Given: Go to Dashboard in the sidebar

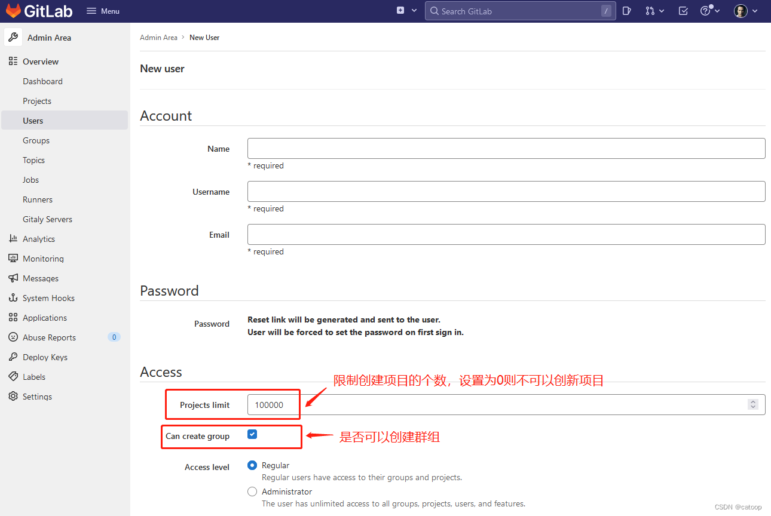Looking at the screenshot, I should point(42,81).
